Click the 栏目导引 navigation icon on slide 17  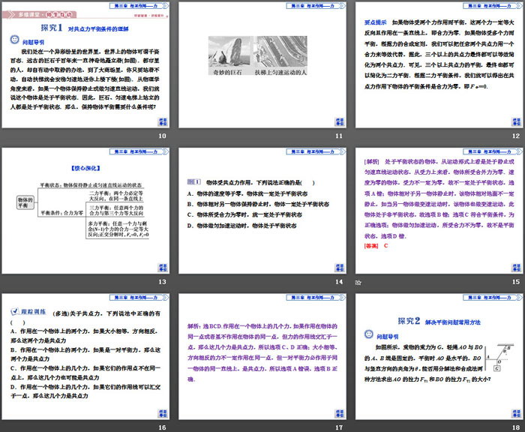click(x=340, y=413)
